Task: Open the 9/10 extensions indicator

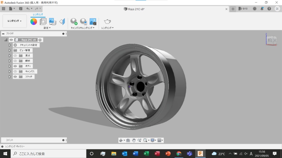Action: click(x=243, y=9)
